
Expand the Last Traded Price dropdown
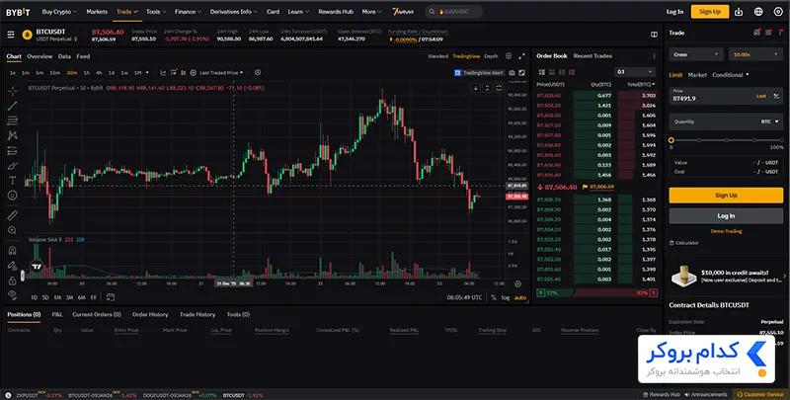click(221, 72)
